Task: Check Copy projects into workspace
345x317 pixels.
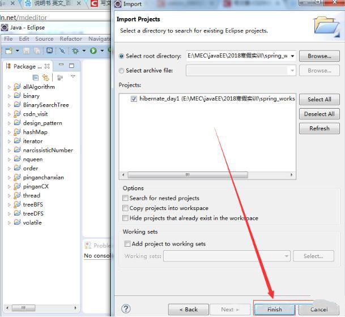Action: coord(125,208)
